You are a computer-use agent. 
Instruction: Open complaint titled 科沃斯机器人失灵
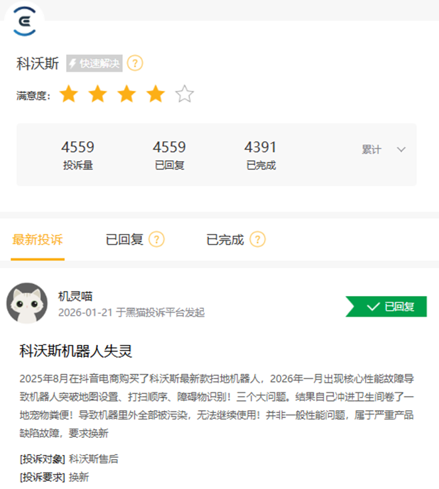(75, 351)
